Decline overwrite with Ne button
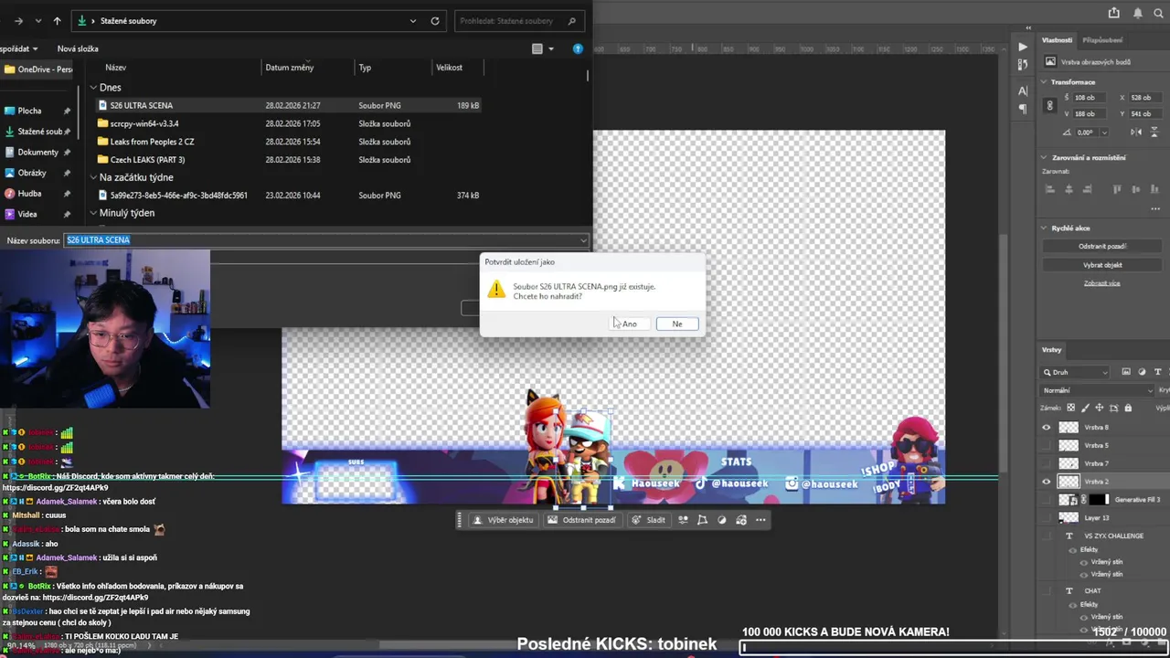 677,324
